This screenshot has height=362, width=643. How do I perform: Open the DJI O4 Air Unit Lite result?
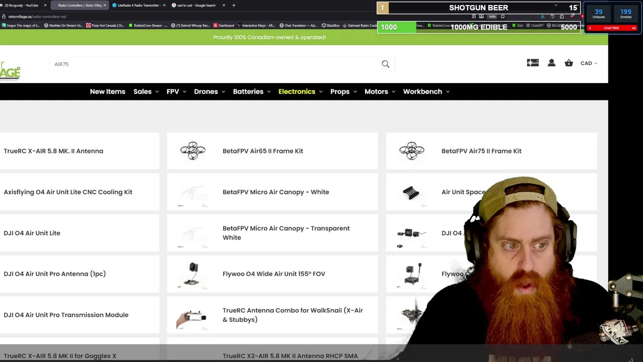pos(32,233)
